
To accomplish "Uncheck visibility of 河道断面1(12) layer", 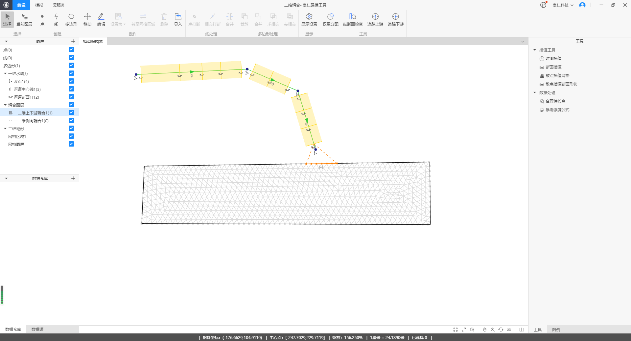I will coord(71,97).
